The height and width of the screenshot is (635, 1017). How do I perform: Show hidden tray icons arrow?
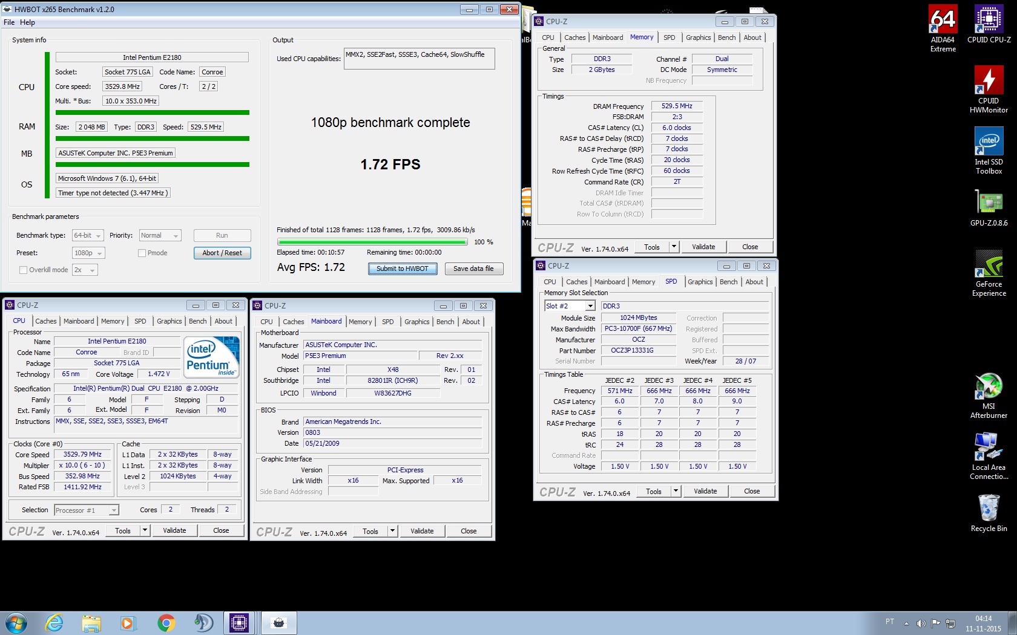point(906,623)
